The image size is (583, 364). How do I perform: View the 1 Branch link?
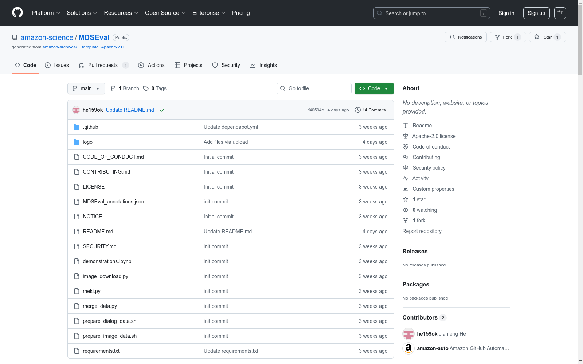click(x=125, y=88)
